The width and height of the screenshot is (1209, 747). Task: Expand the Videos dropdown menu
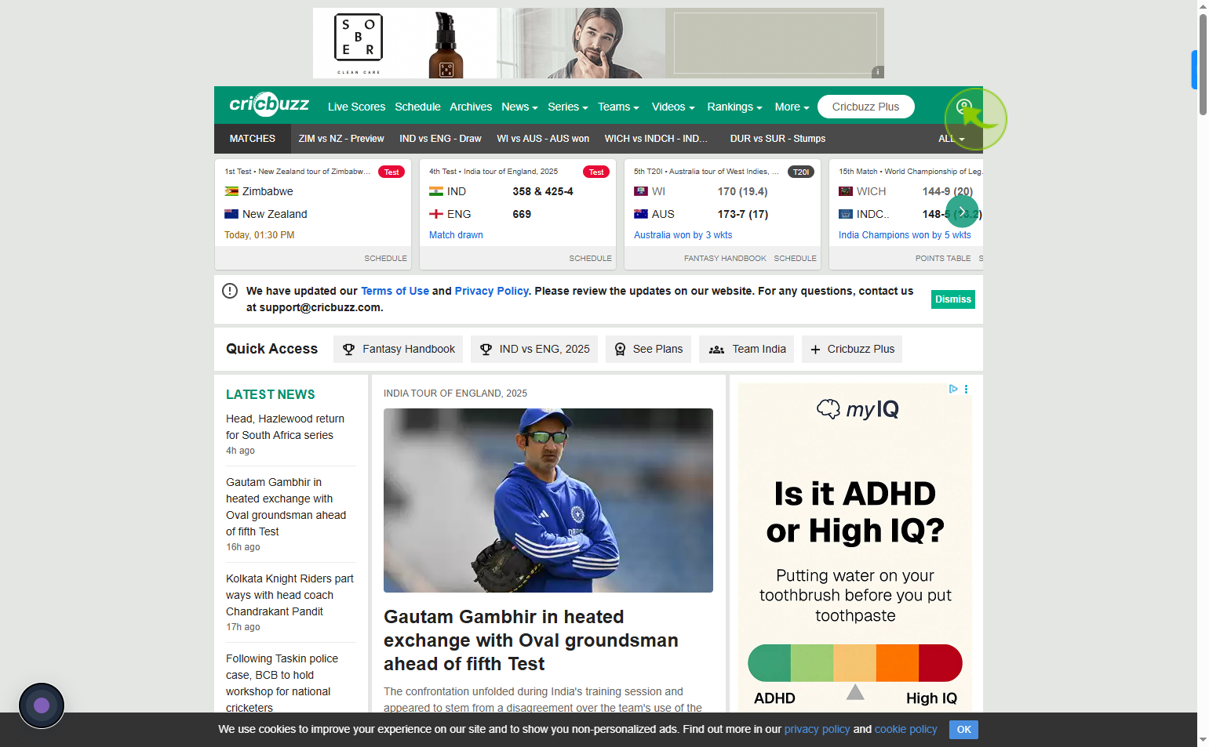click(x=673, y=107)
